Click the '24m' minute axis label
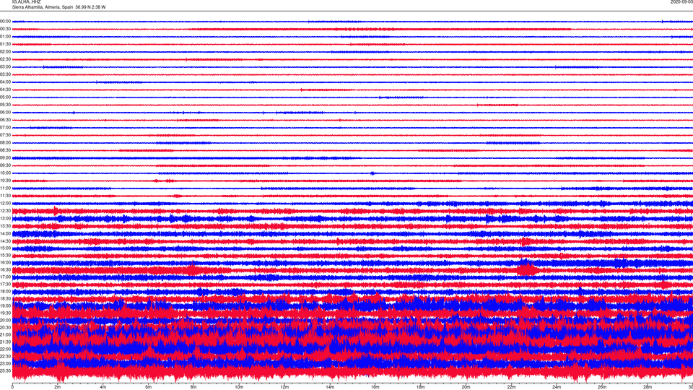 click(557, 387)
